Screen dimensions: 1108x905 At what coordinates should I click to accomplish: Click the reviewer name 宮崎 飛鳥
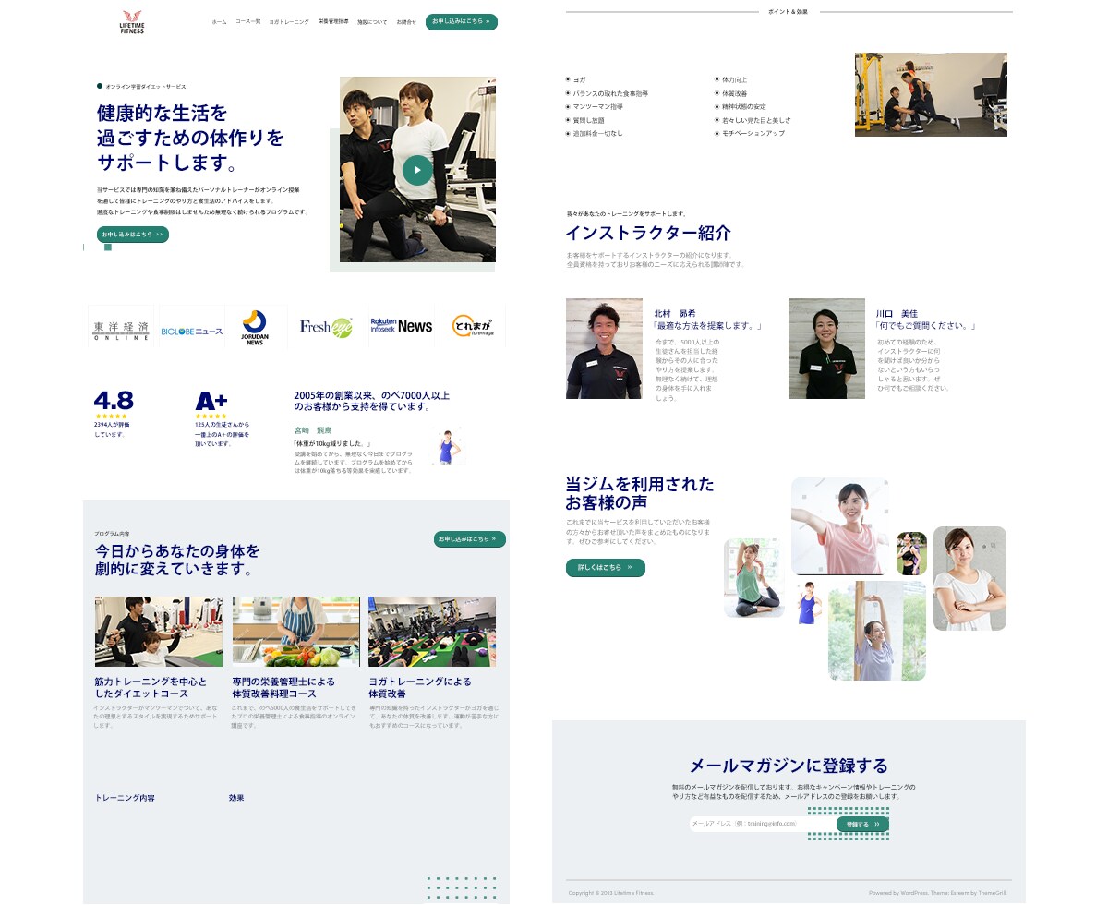click(313, 430)
